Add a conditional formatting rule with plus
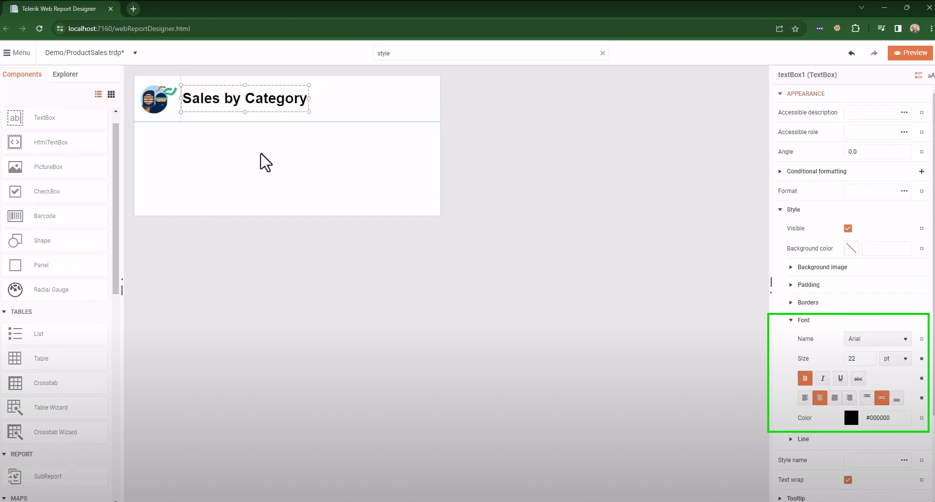This screenshot has height=502, width=935. click(922, 171)
